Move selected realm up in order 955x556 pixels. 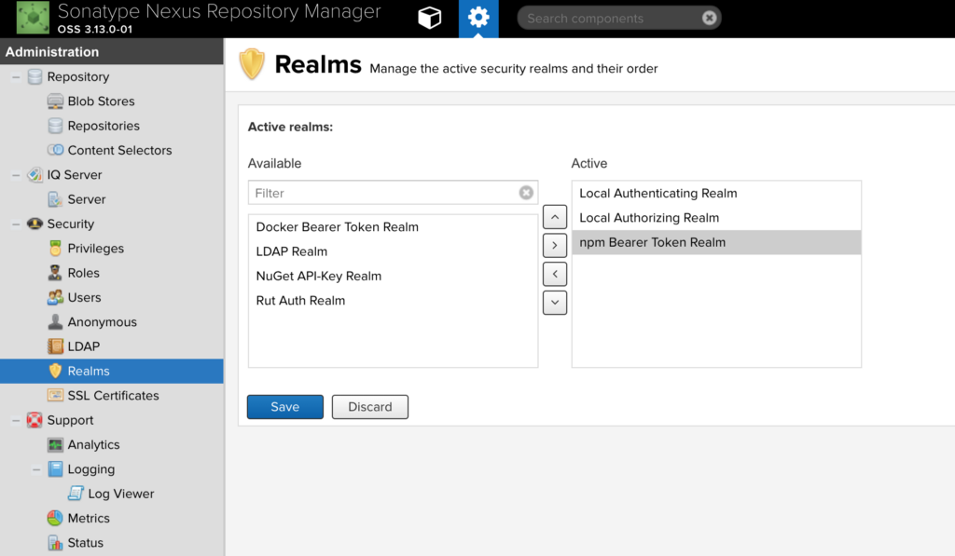point(555,218)
